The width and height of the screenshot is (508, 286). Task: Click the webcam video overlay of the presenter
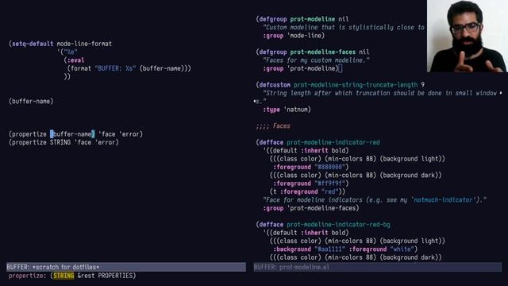[x=468, y=36]
